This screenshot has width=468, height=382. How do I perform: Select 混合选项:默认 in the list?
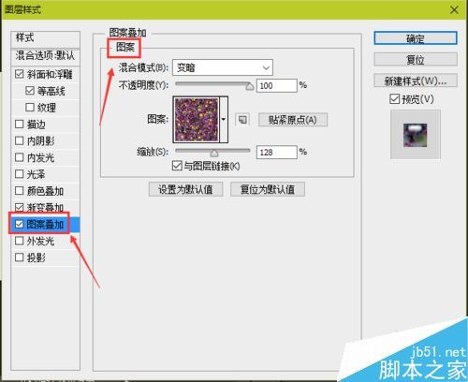[45, 57]
